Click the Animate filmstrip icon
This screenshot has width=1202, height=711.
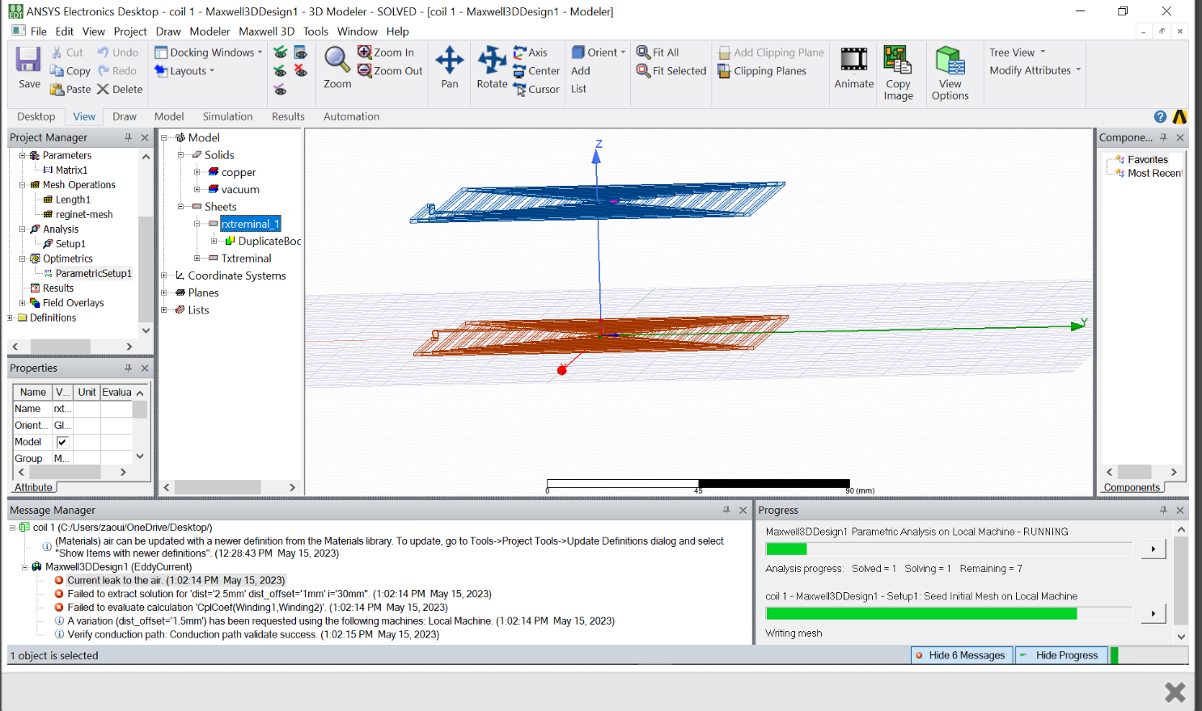point(854,60)
